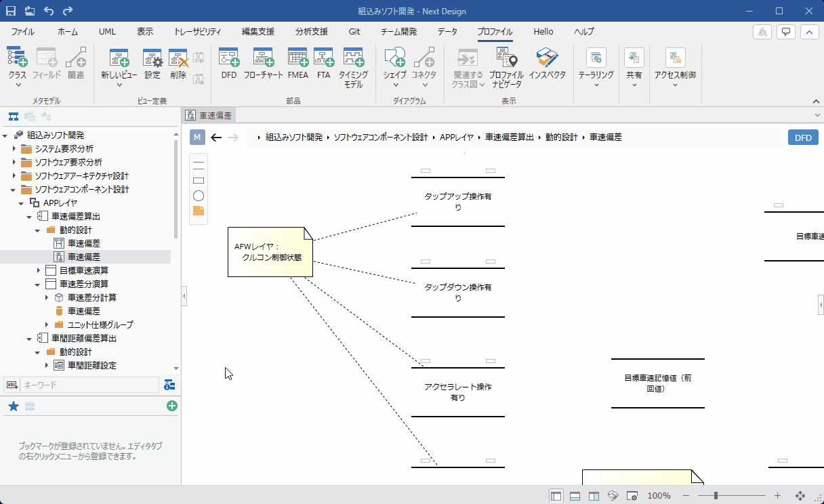The height and width of the screenshot is (504, 824).
Task: Toggle the M model button
Action: point(197,138)
